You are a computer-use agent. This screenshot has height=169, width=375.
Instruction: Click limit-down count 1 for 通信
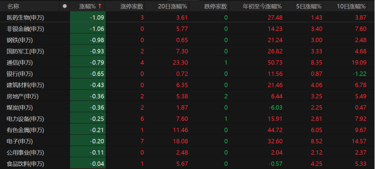[x=226, y=63]
